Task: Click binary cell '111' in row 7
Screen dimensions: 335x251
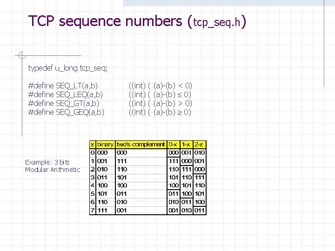Action: tap(105, 210)
